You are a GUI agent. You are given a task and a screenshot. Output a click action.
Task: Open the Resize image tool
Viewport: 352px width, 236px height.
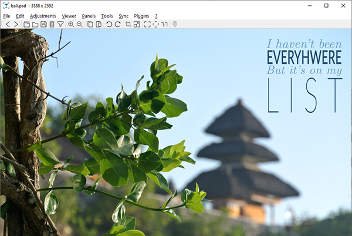coord(137,25)
